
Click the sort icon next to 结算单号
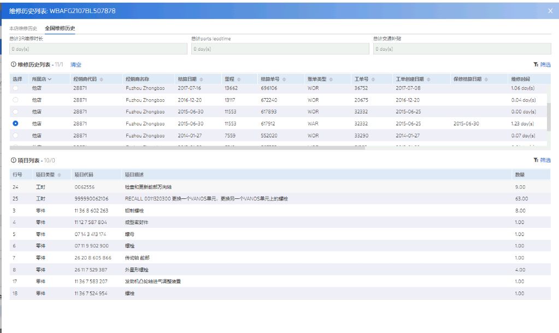pos(284,79)
